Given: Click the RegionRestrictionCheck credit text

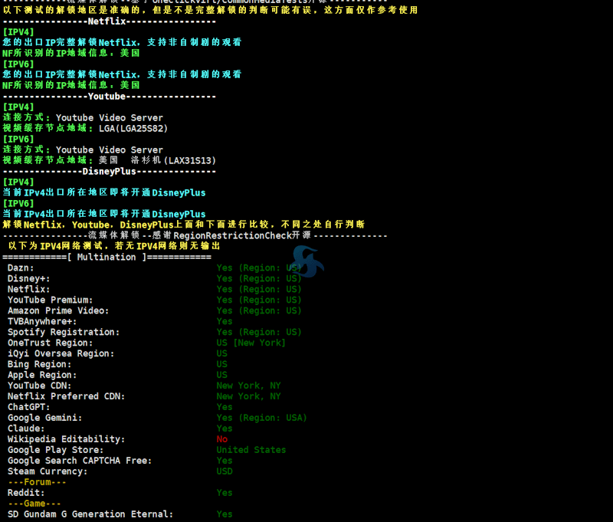Looking at the screenshot, I should (x=232, y=236).
